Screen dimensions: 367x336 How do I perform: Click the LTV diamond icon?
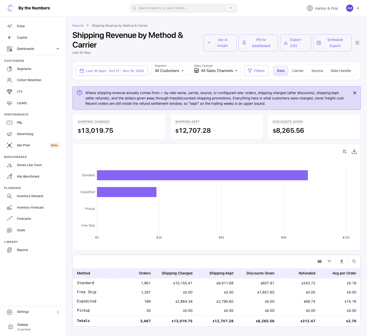pos(9,92)
